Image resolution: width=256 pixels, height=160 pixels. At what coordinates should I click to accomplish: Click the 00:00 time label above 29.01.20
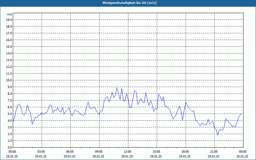12,152
